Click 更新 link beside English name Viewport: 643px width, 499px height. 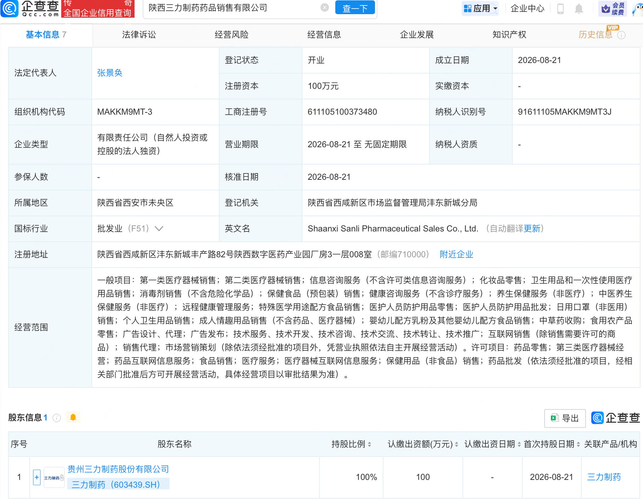pyautogui.click(x=532, y=229)
